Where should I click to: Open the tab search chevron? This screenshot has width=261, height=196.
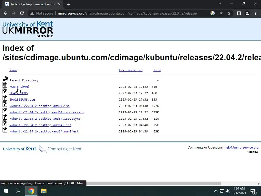point(220,4)
